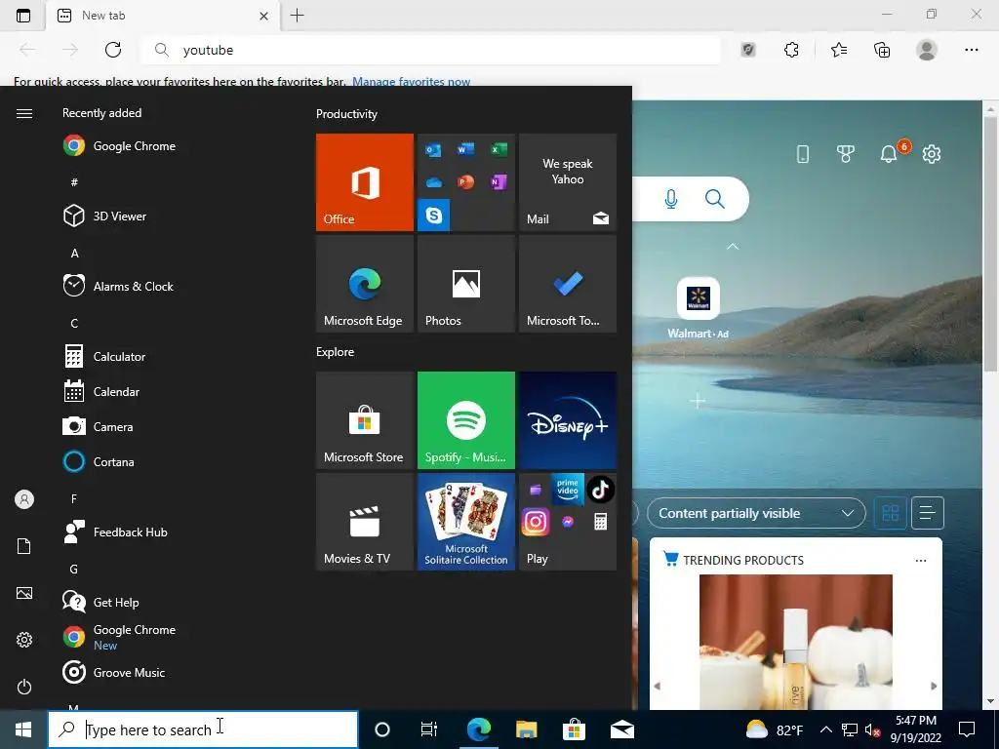This screenshot has width=999, height=749.
Task: Select the letter C header in app list
Action: 74,324
